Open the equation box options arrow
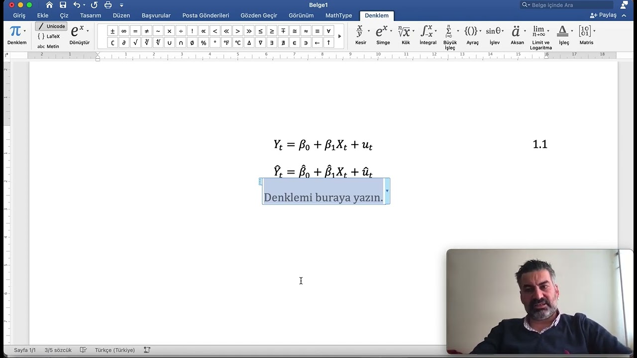Viewport: 637px width, 358px height. [x=387, y=191]
